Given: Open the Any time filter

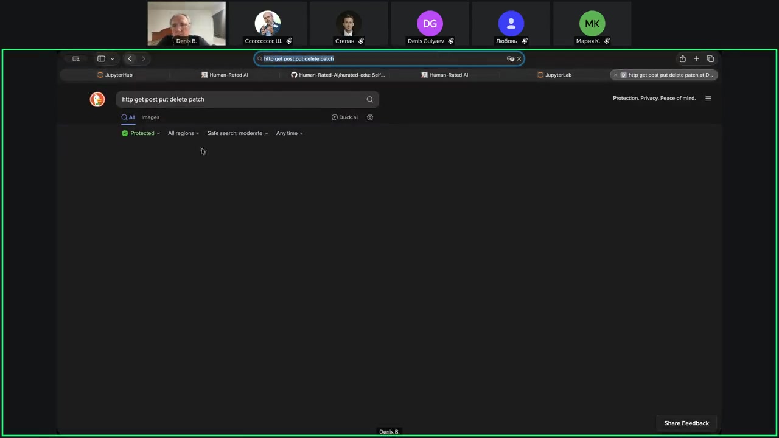Looking at the screenshot, I should coord(289,133).
